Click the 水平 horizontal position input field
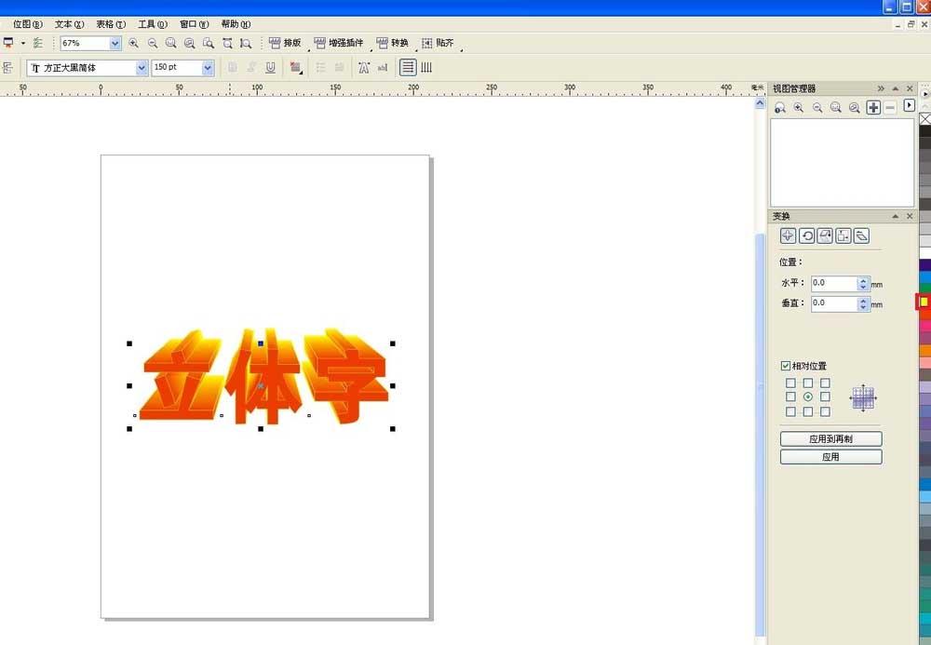This screenshot has width=931, height=645. [x=834, y=284]
